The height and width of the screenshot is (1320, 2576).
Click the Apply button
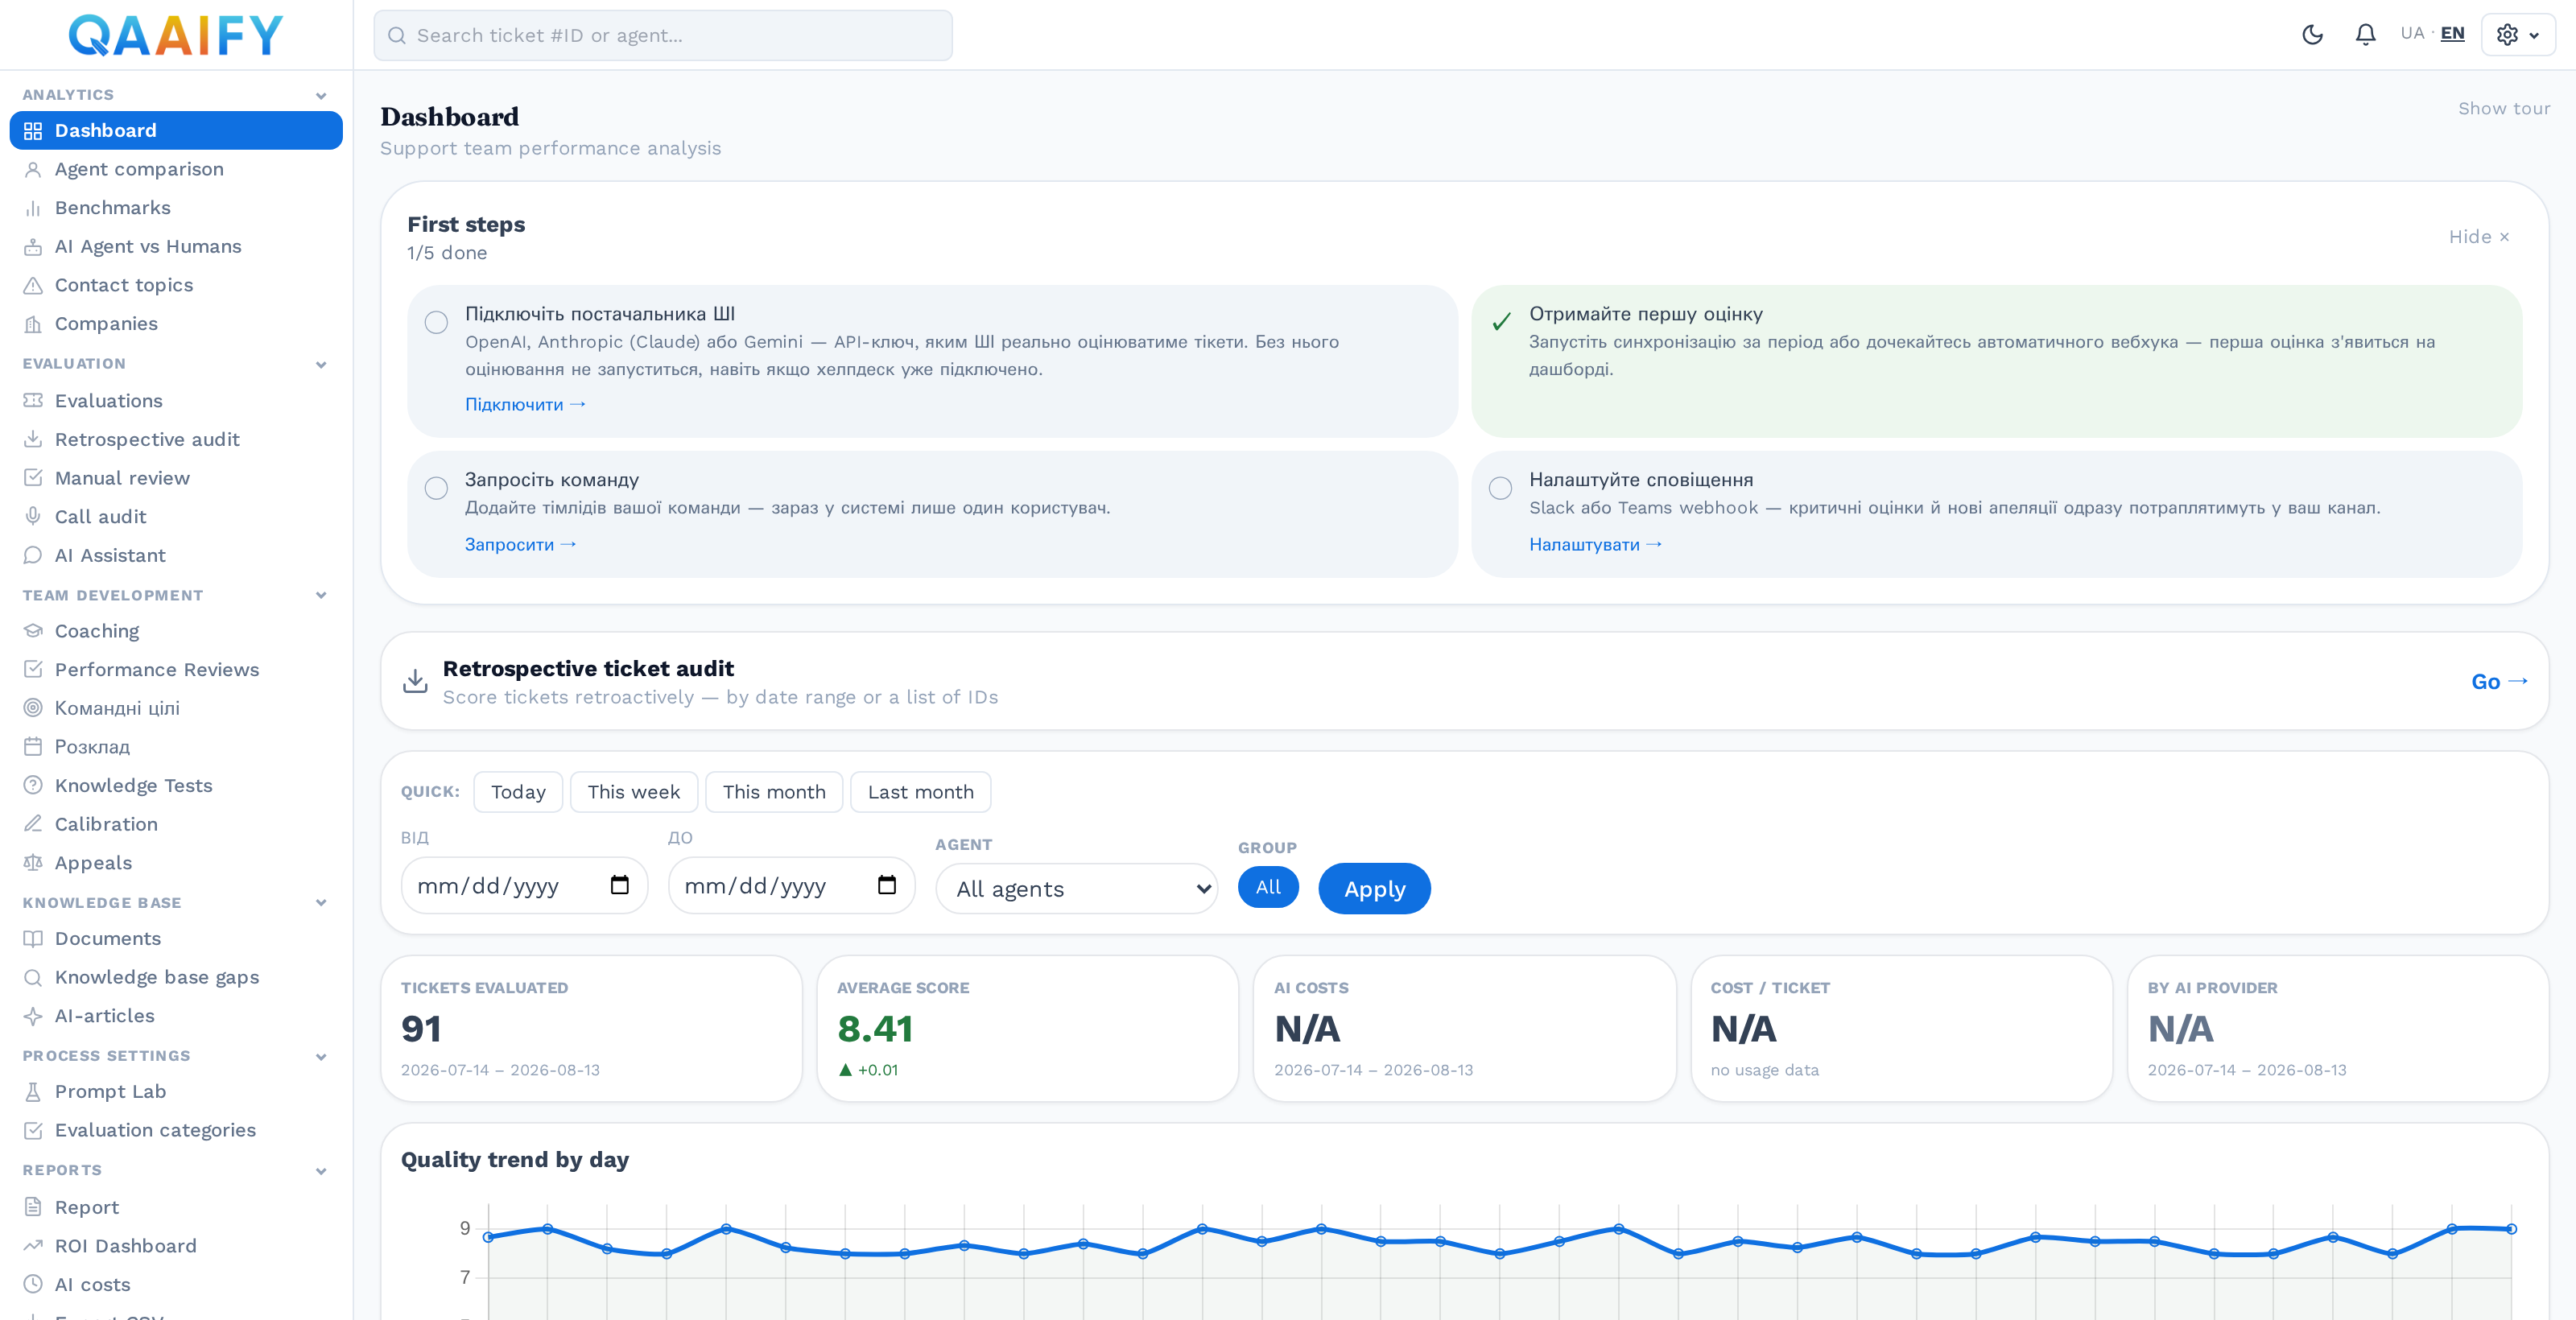click(x=1374, y=889)
